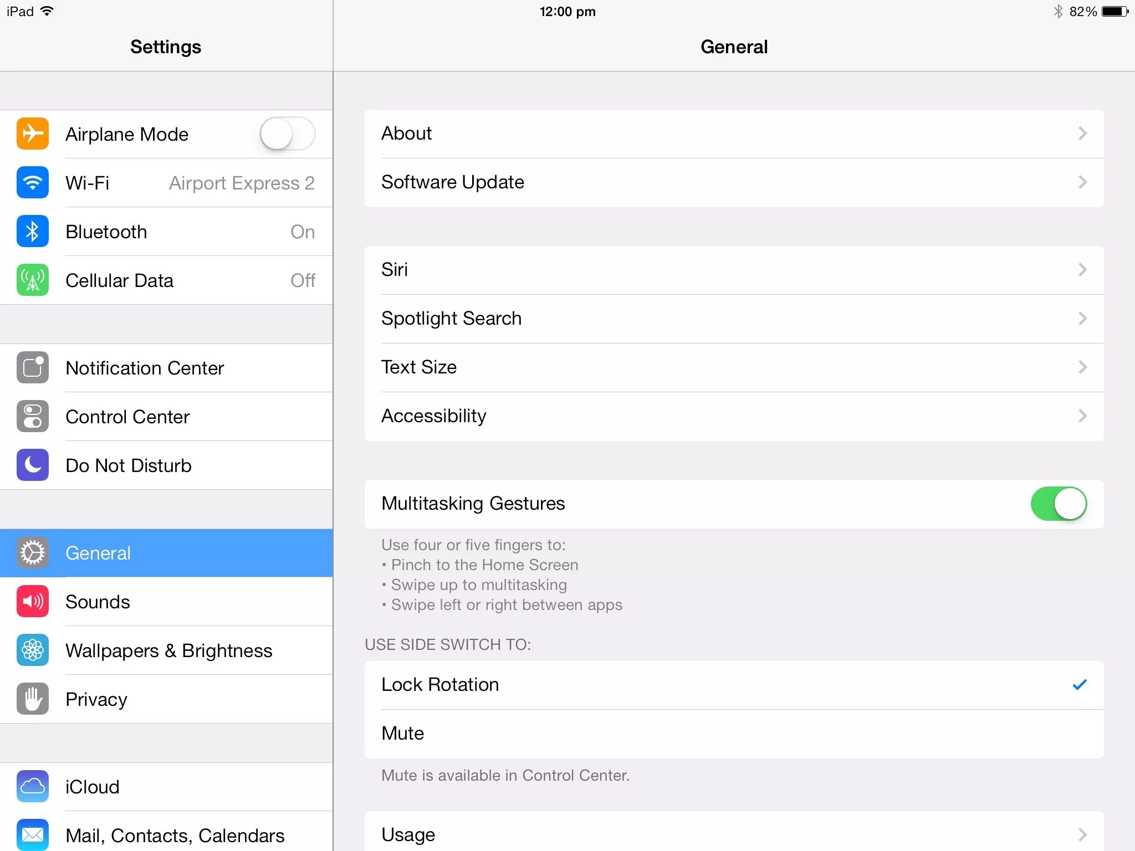Select the General settings tab
The image size is (1135, 851).
coord(167,552)
